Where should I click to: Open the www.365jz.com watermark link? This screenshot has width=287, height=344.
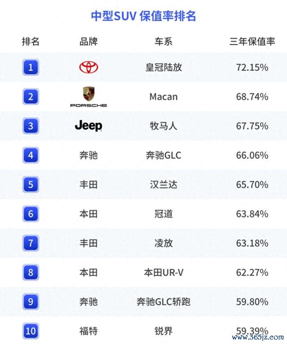click(258, 337)
